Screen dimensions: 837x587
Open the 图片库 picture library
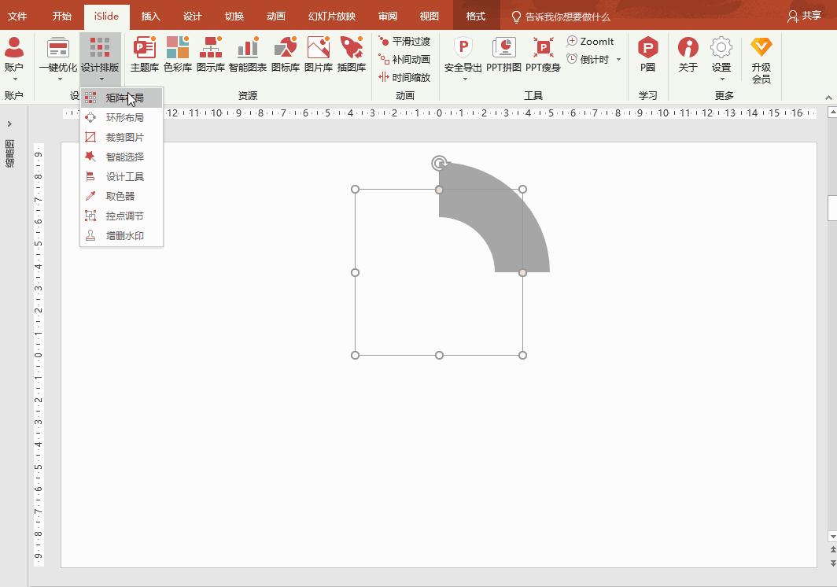pyautogui.click(x=319, y=54)
